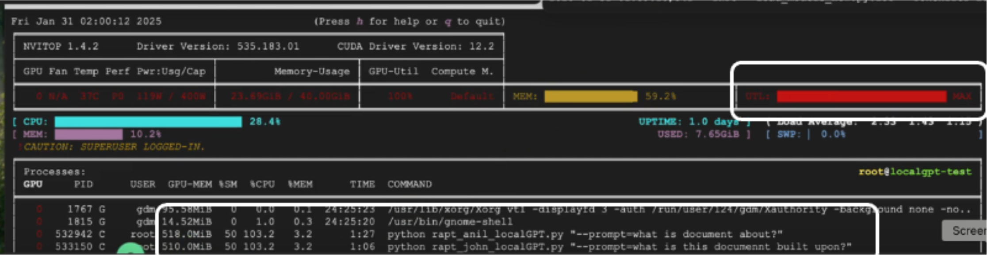Click the '518.0MiB' GPU memory value
The image size is (987, 255).
187,234
